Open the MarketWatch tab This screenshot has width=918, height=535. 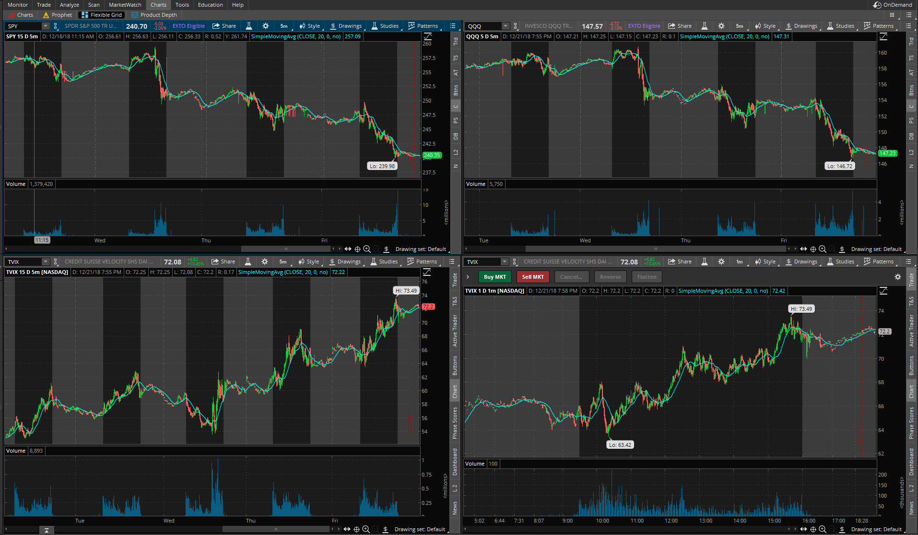[x=125, y=5]
